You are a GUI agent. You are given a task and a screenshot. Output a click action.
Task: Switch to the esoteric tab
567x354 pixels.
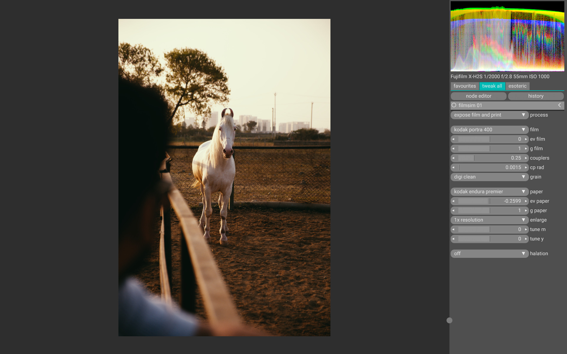[x=517, y=86]
